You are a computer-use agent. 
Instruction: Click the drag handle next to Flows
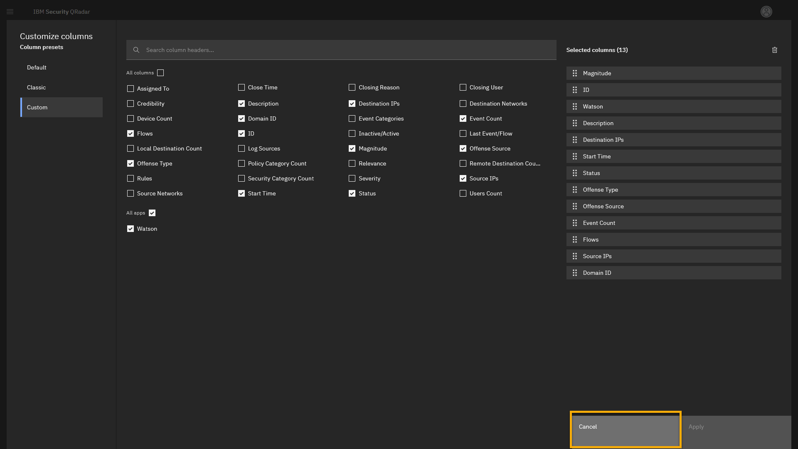(575, 239)
